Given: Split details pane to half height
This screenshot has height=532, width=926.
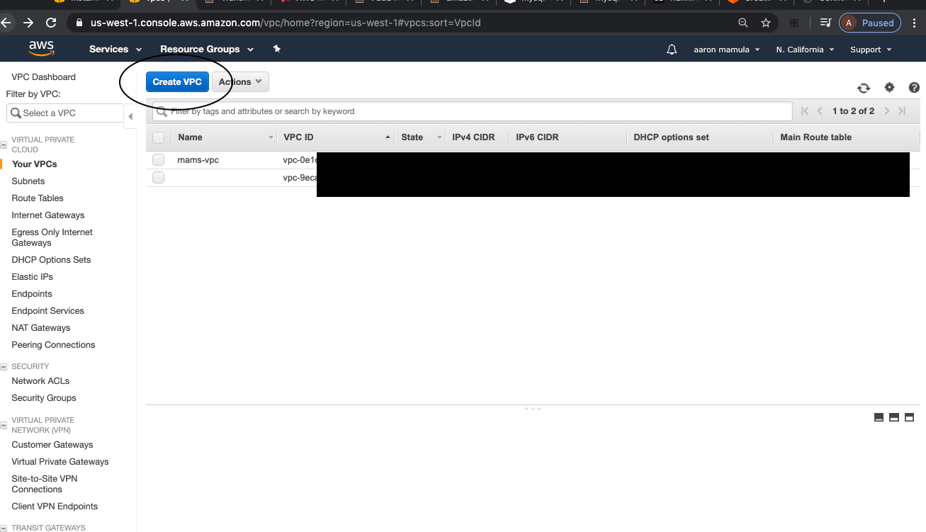Looking at the screenshot, I should (x=894, y=418).
